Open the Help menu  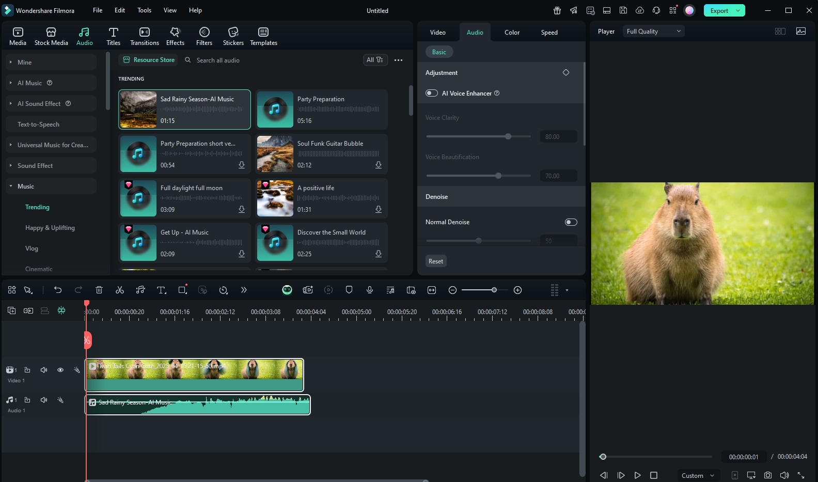(195, 10)
